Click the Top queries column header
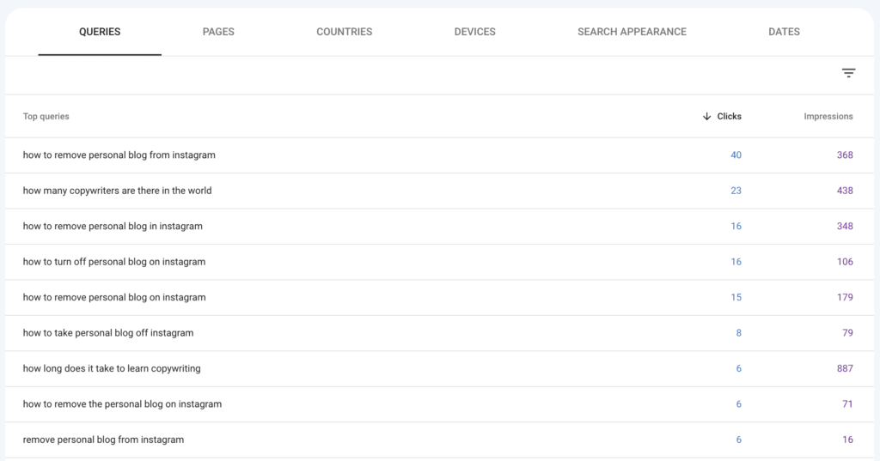This screenshot has width=880, height=461. point(46,117)
